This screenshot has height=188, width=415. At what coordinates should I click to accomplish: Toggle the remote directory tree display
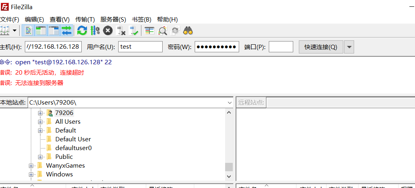click(x=54, y=31)
